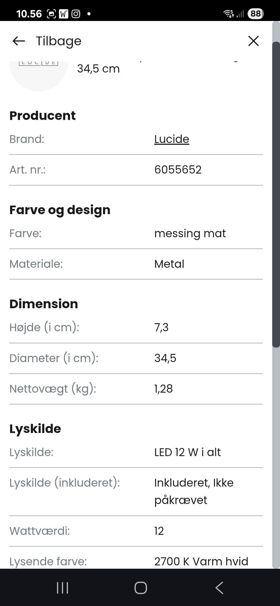This screenshot has width=280, height=606.
Task: Tap the Instagram notification icon
Action: (76, 14)
